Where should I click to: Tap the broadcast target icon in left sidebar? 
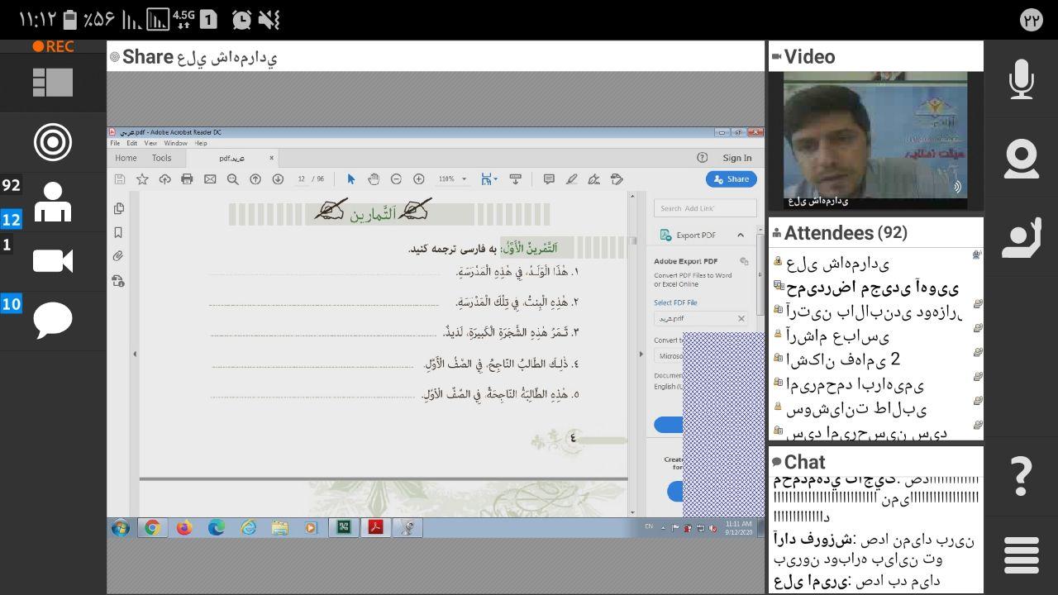click(53, 142)
